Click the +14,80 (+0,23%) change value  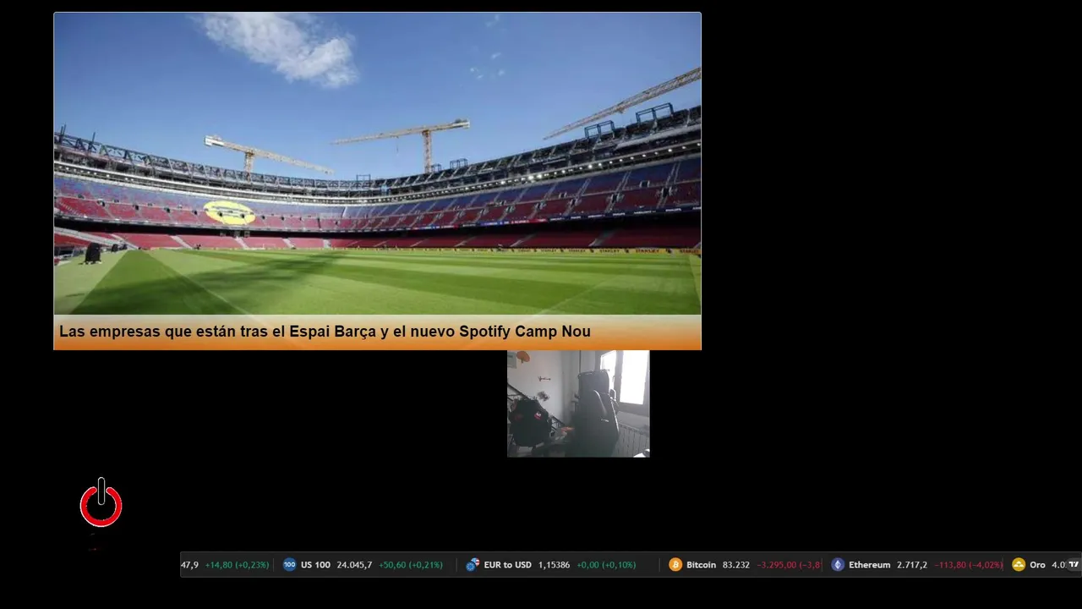(237, 565)
